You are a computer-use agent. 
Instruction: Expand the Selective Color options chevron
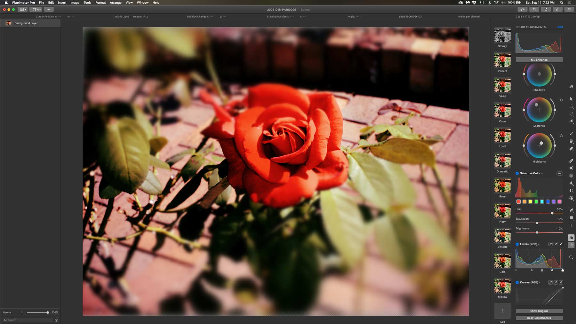[542, 173]
